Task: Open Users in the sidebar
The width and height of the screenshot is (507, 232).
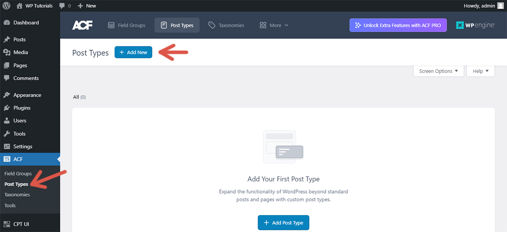Action: click(30, 121)
